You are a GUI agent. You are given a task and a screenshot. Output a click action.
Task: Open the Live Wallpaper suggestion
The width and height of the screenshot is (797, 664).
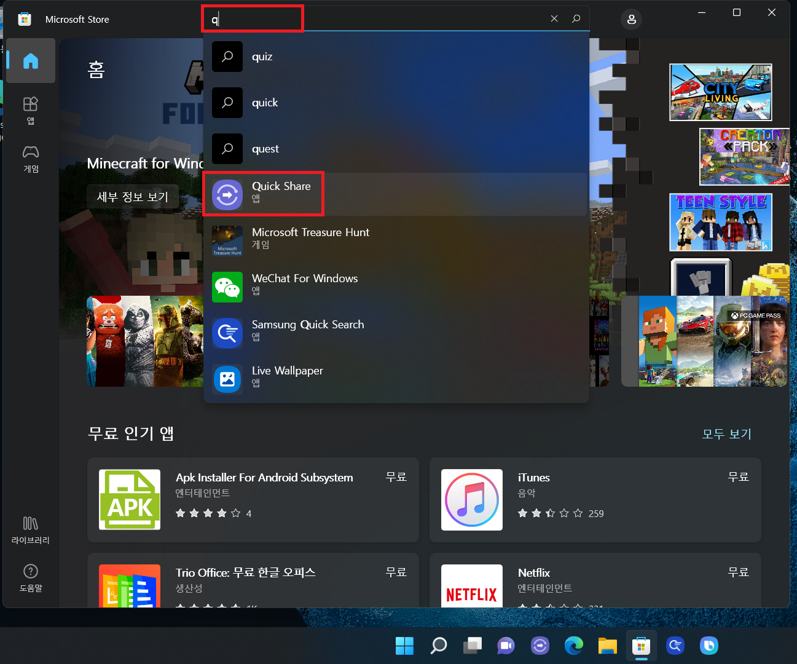pyautogui.click(x=396, y=379)
